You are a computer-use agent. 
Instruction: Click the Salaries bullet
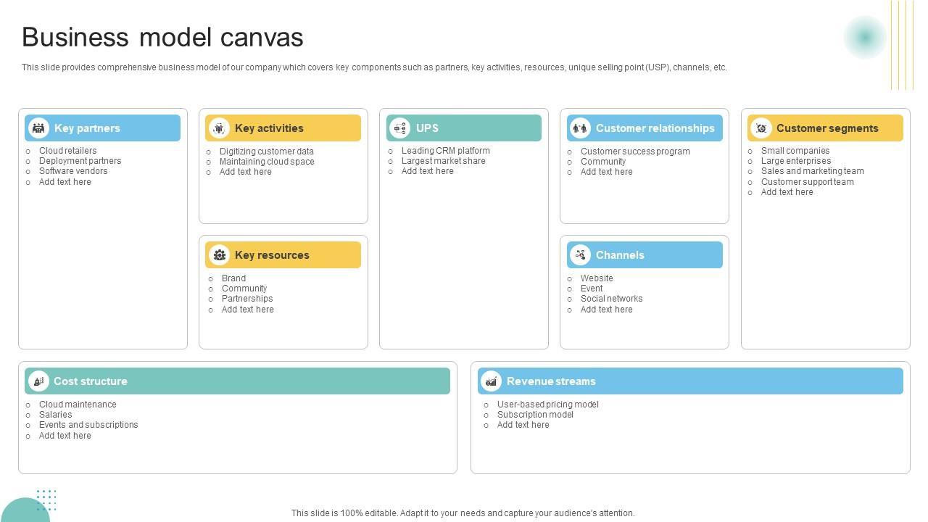tap(56, 415)
